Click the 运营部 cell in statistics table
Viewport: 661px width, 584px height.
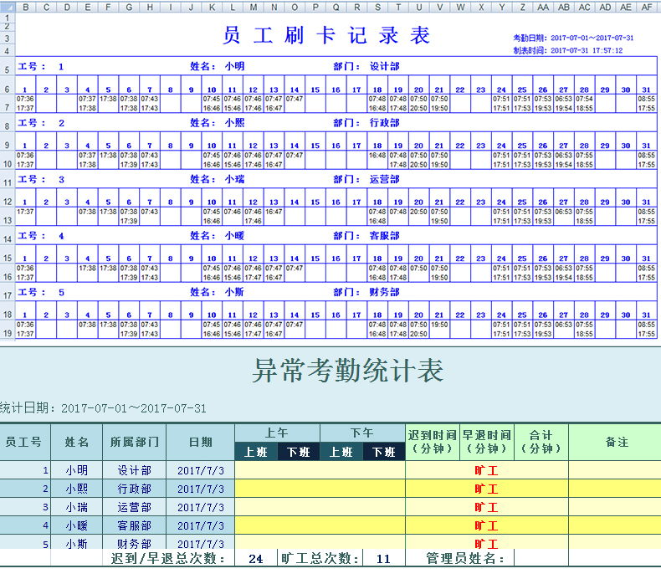click(x=134, y=507)
